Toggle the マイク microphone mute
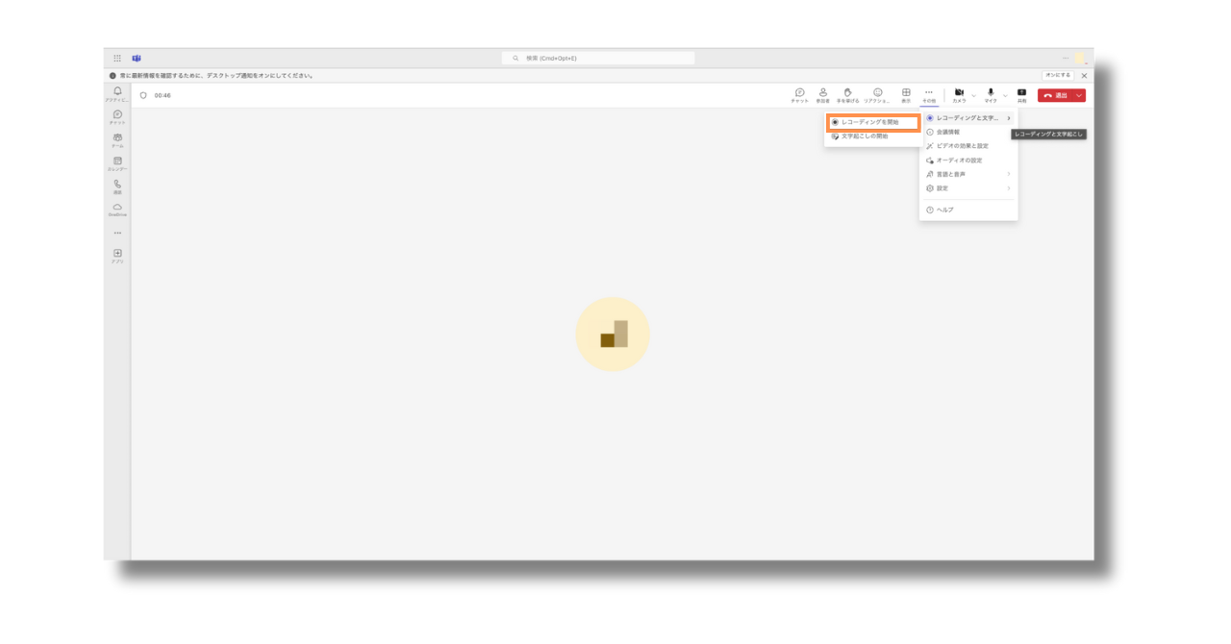This screenshot has width=1231, height=644. [x=990, y=94]
